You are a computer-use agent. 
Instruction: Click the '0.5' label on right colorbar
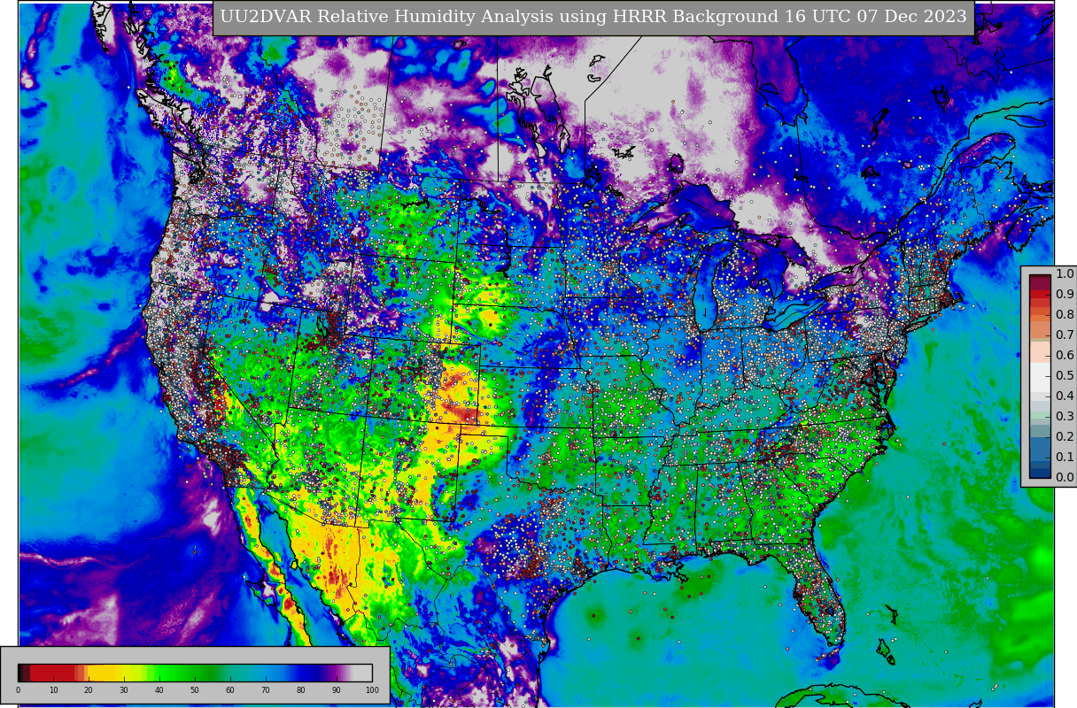(1065, 375)
